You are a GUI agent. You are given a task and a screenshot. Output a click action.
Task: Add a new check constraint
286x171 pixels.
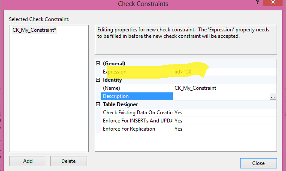pyautogui.click(x=28, y=161)
